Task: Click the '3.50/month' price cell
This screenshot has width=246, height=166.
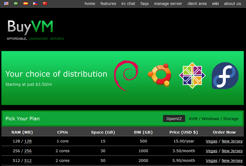Action: (x=184, y=151)
